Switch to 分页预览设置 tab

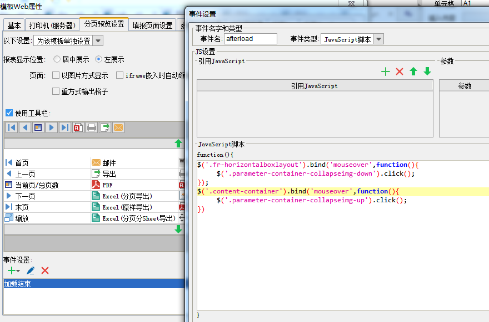(104, 24)
